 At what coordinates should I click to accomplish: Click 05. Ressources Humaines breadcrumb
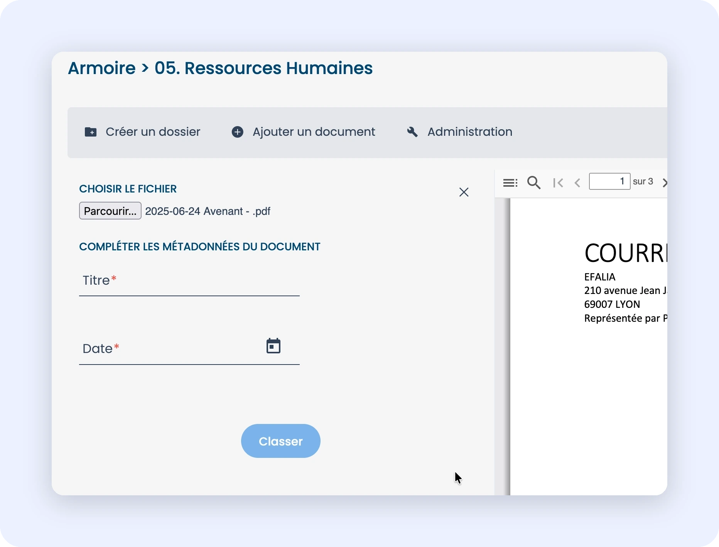pos(263,68)
